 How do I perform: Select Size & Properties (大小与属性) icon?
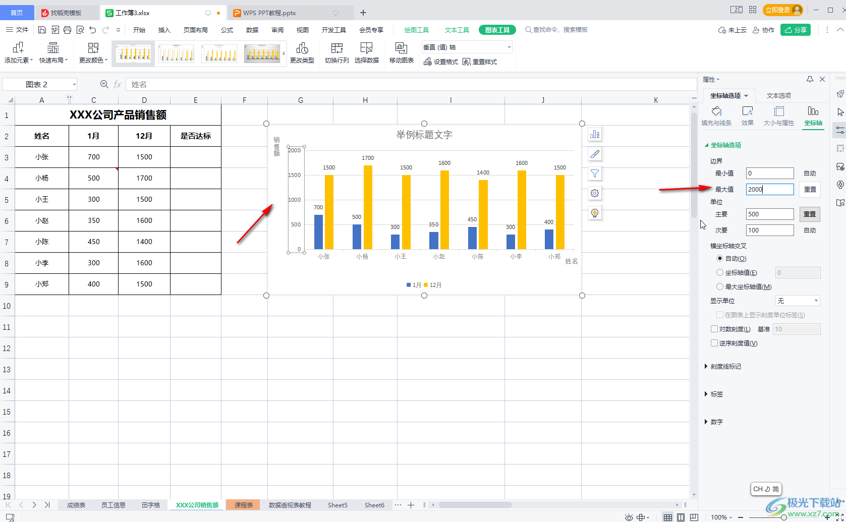pos(779,116)
